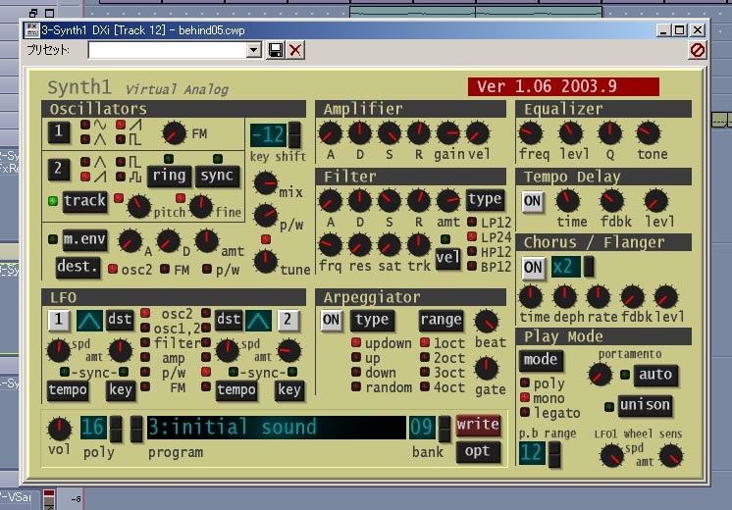Click the oscillator 2 number button
The image size is (732, 510).
[x=59, y=169]
